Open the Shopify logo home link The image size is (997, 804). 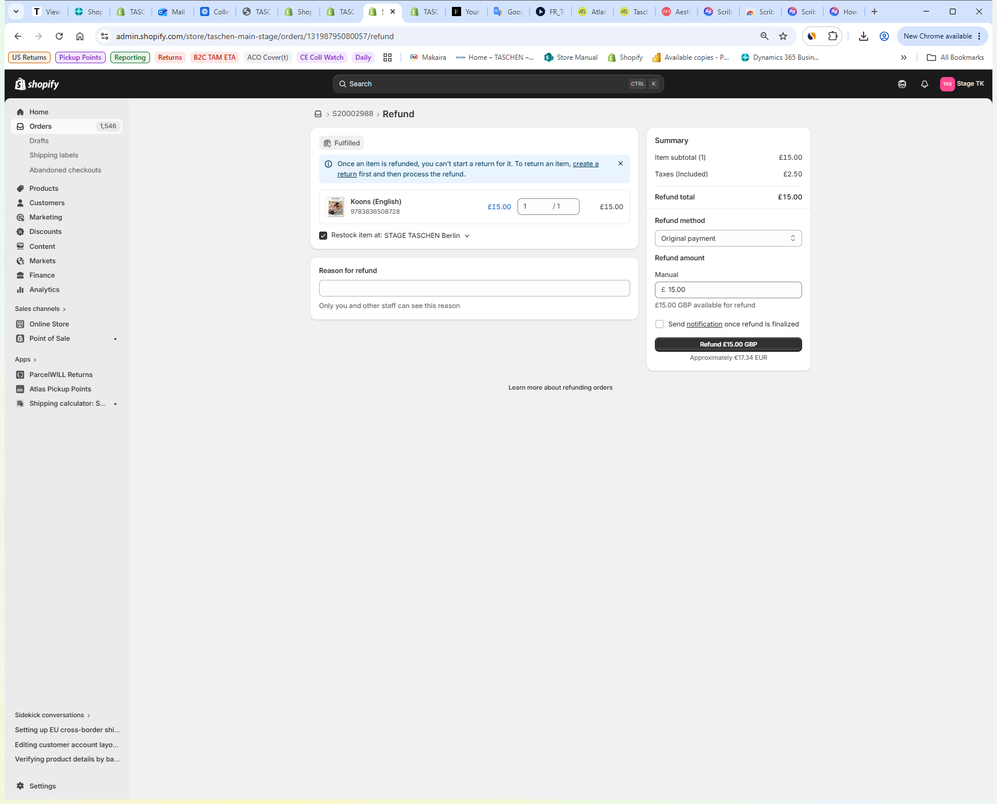[x=37, y=84]
